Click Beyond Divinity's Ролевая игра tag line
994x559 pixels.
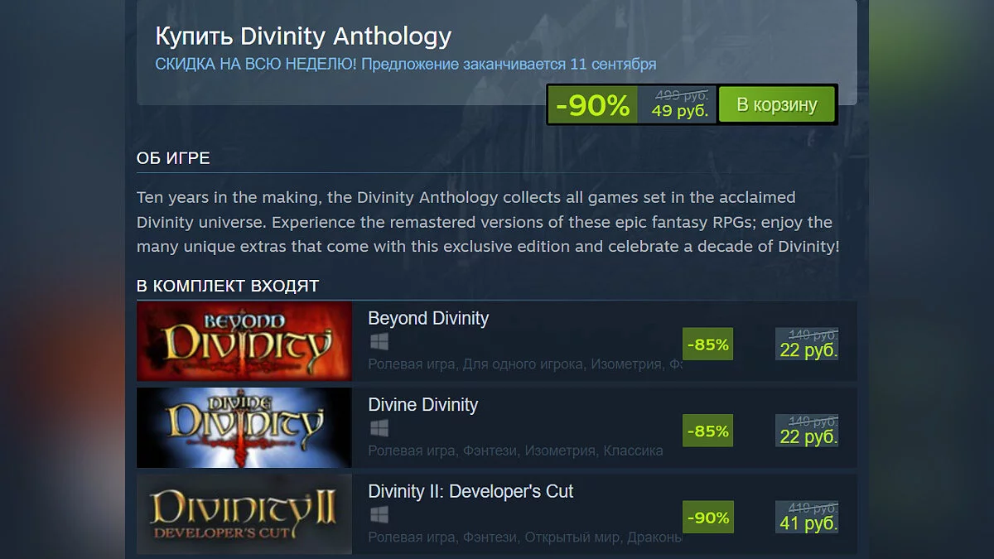[525, 364]
